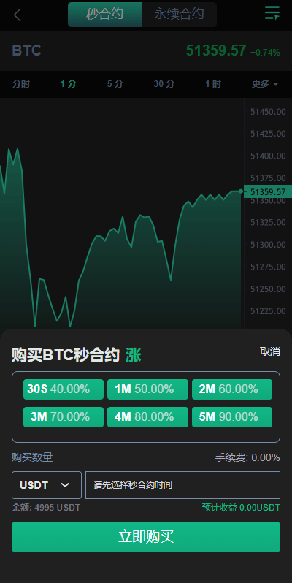Choose the 3M 70.00% contract duration
292x583 pixels.
[x=64, y=417]
